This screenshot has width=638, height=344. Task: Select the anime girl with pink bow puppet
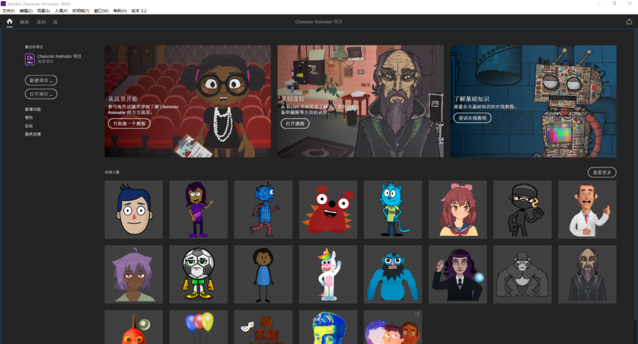[457, 209]
